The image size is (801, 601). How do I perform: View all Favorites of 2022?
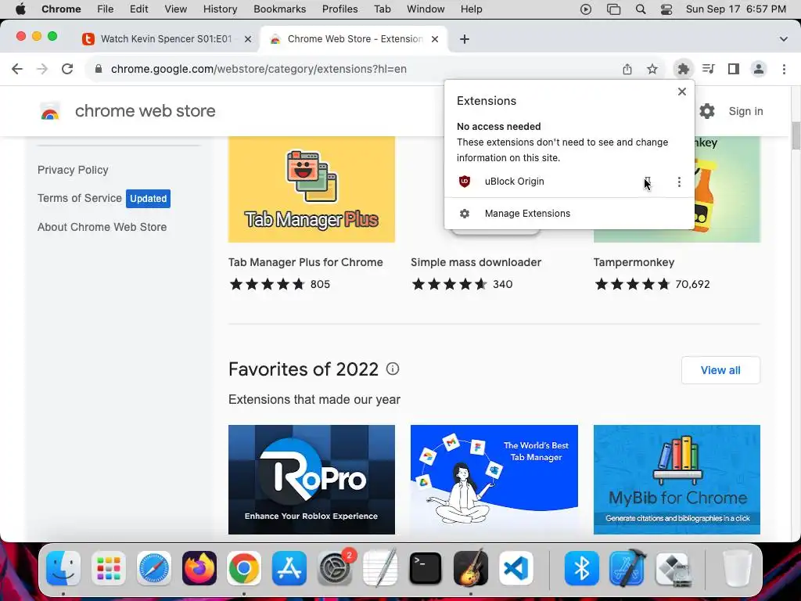click(x=720, y=370)
